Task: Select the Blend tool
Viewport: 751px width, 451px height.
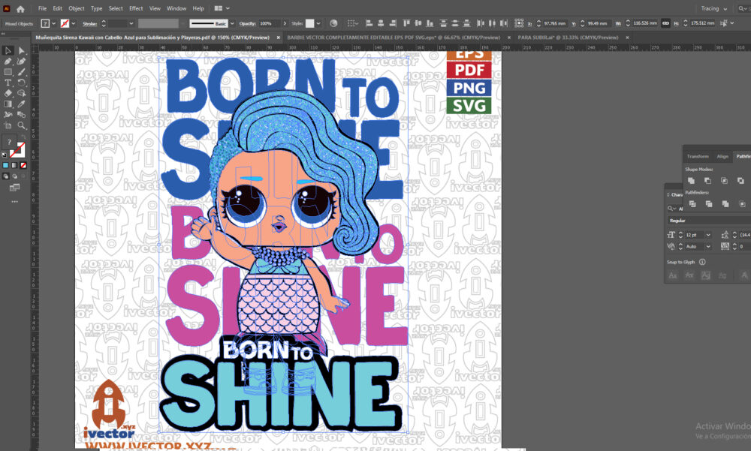Action: click(x=22, y=114)
